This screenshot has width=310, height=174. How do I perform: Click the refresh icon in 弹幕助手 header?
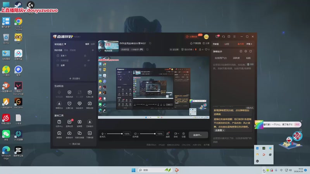coord(251,51)
